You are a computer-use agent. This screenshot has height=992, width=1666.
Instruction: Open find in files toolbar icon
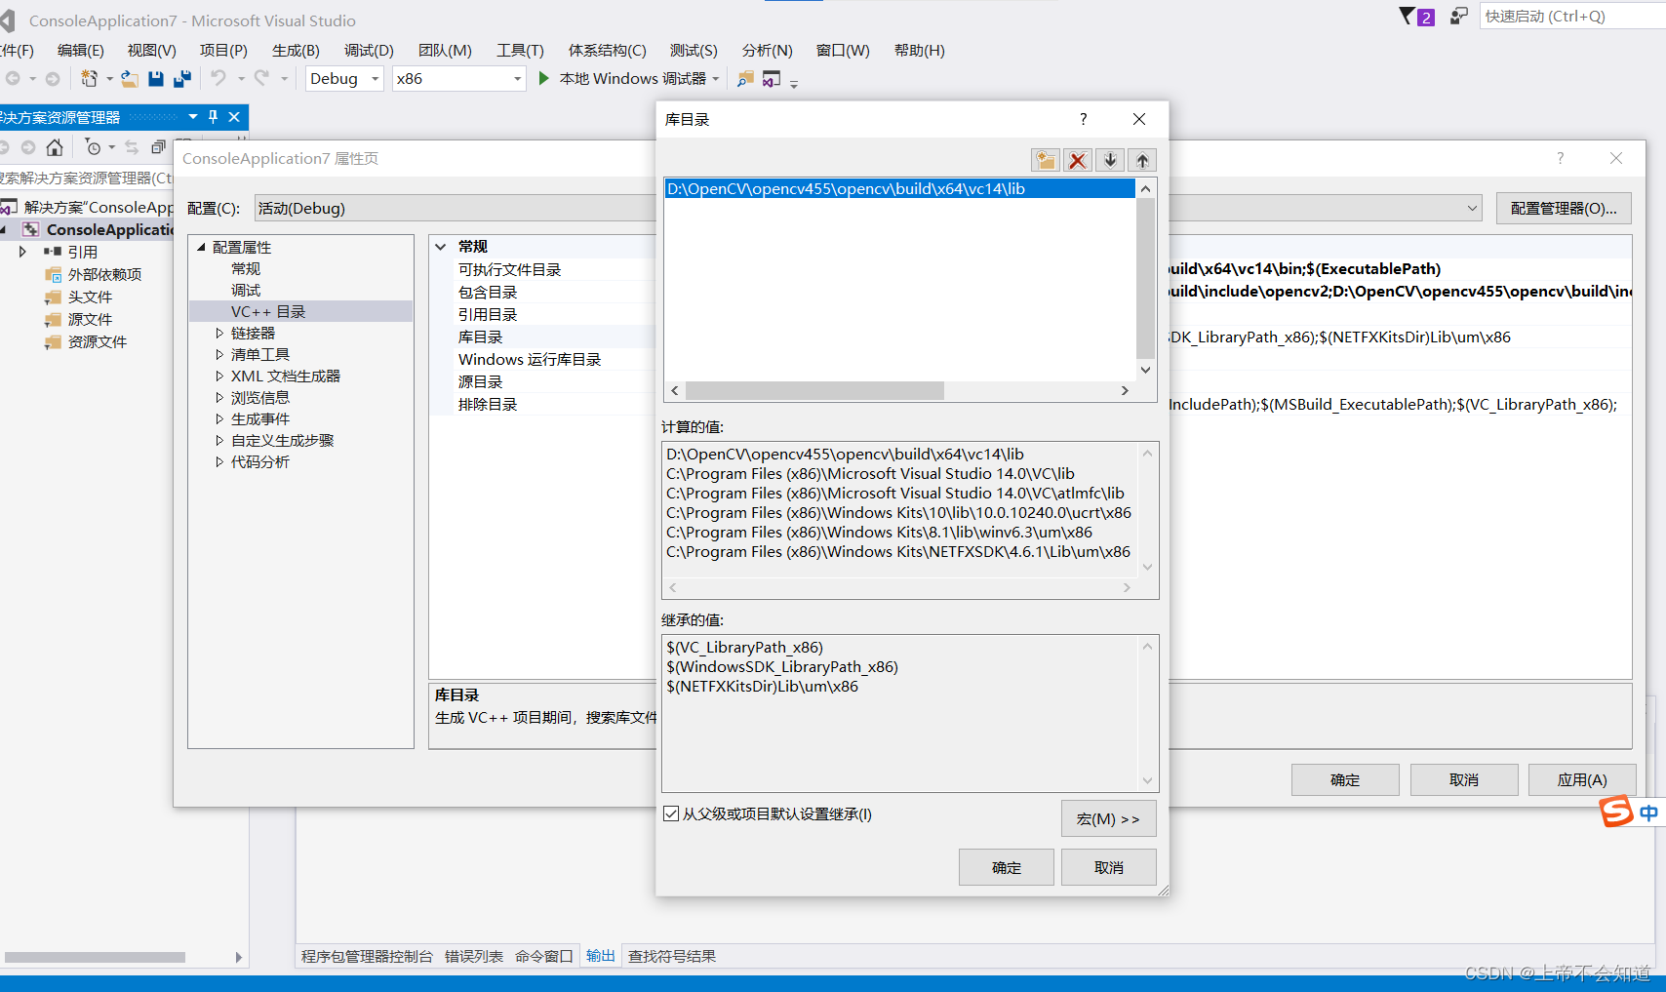745,79
